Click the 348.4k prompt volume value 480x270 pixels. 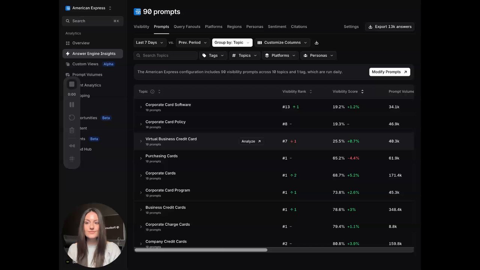coord(395,210)
